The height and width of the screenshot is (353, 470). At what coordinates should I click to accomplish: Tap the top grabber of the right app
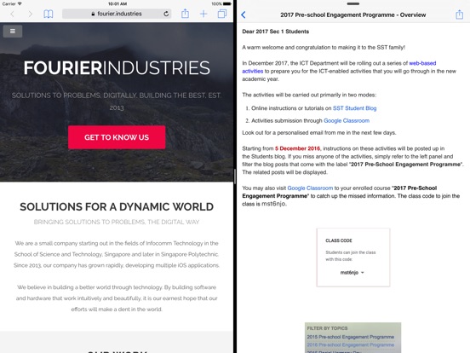[352, 4]
